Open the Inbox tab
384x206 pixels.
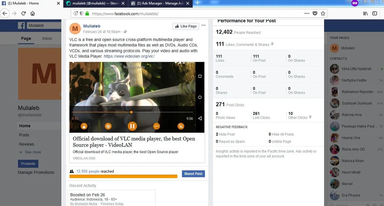coord(47,38)
